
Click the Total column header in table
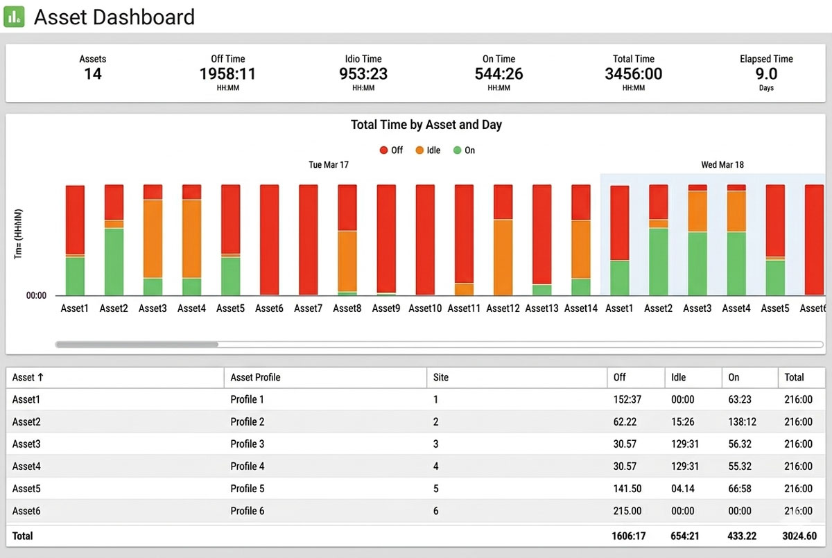[794, 377]
